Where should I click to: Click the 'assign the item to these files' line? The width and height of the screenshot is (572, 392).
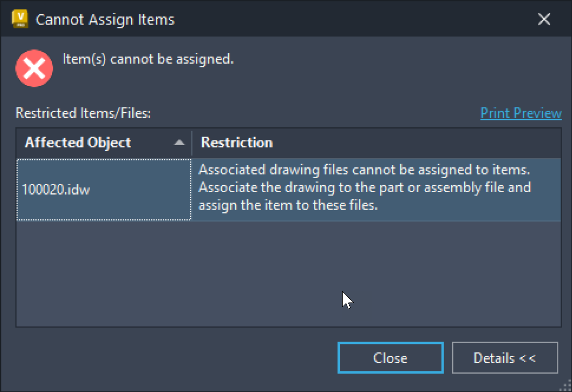tap(288, 205)
